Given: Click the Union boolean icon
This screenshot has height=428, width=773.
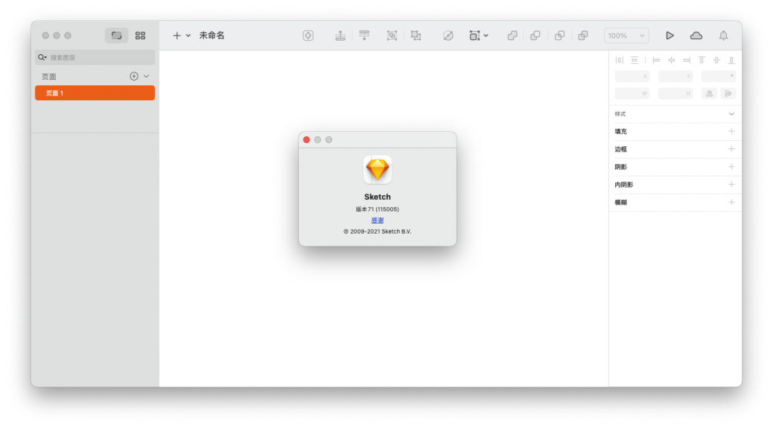Looking at the screenshot, I should click(513, 35).
